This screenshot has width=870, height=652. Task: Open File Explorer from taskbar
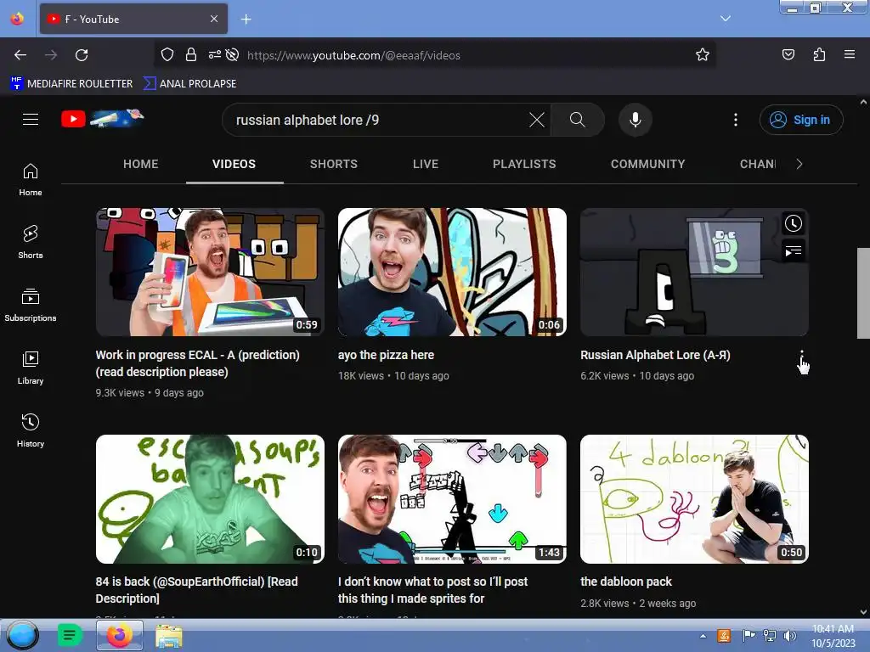(x=169, y=636)
